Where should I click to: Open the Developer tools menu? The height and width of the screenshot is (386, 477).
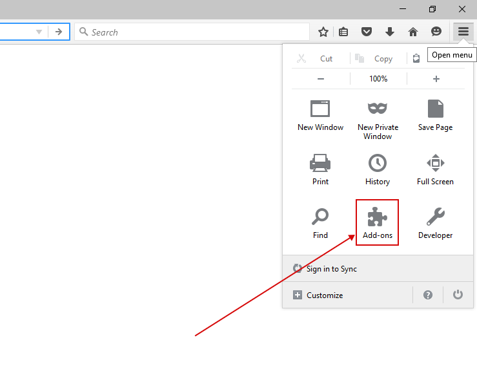(x=435, y=223)
